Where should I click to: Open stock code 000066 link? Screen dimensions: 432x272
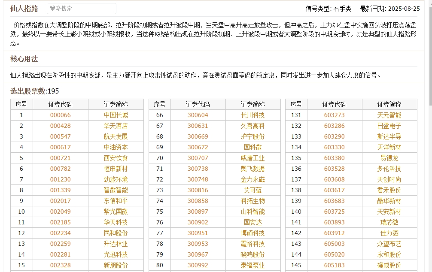pyautogui.click(x=61, y=115)
